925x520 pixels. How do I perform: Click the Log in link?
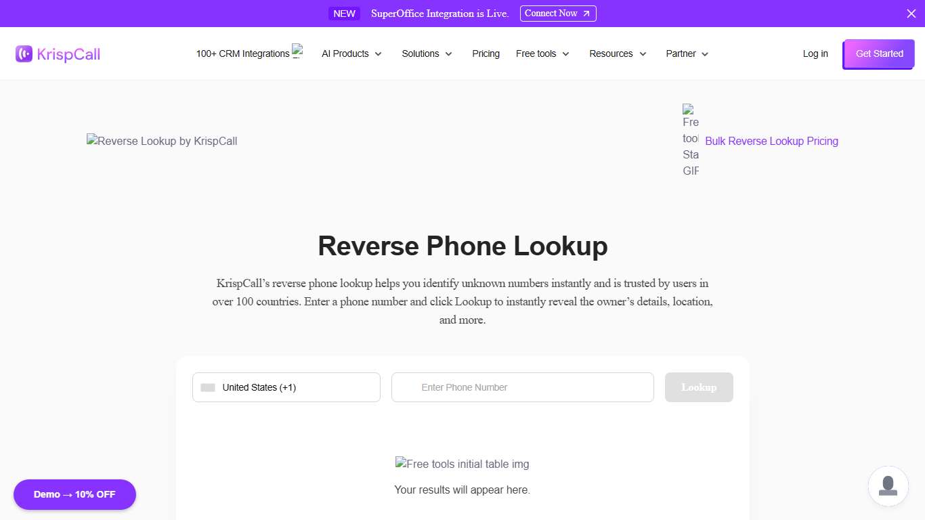click(815, 53)
